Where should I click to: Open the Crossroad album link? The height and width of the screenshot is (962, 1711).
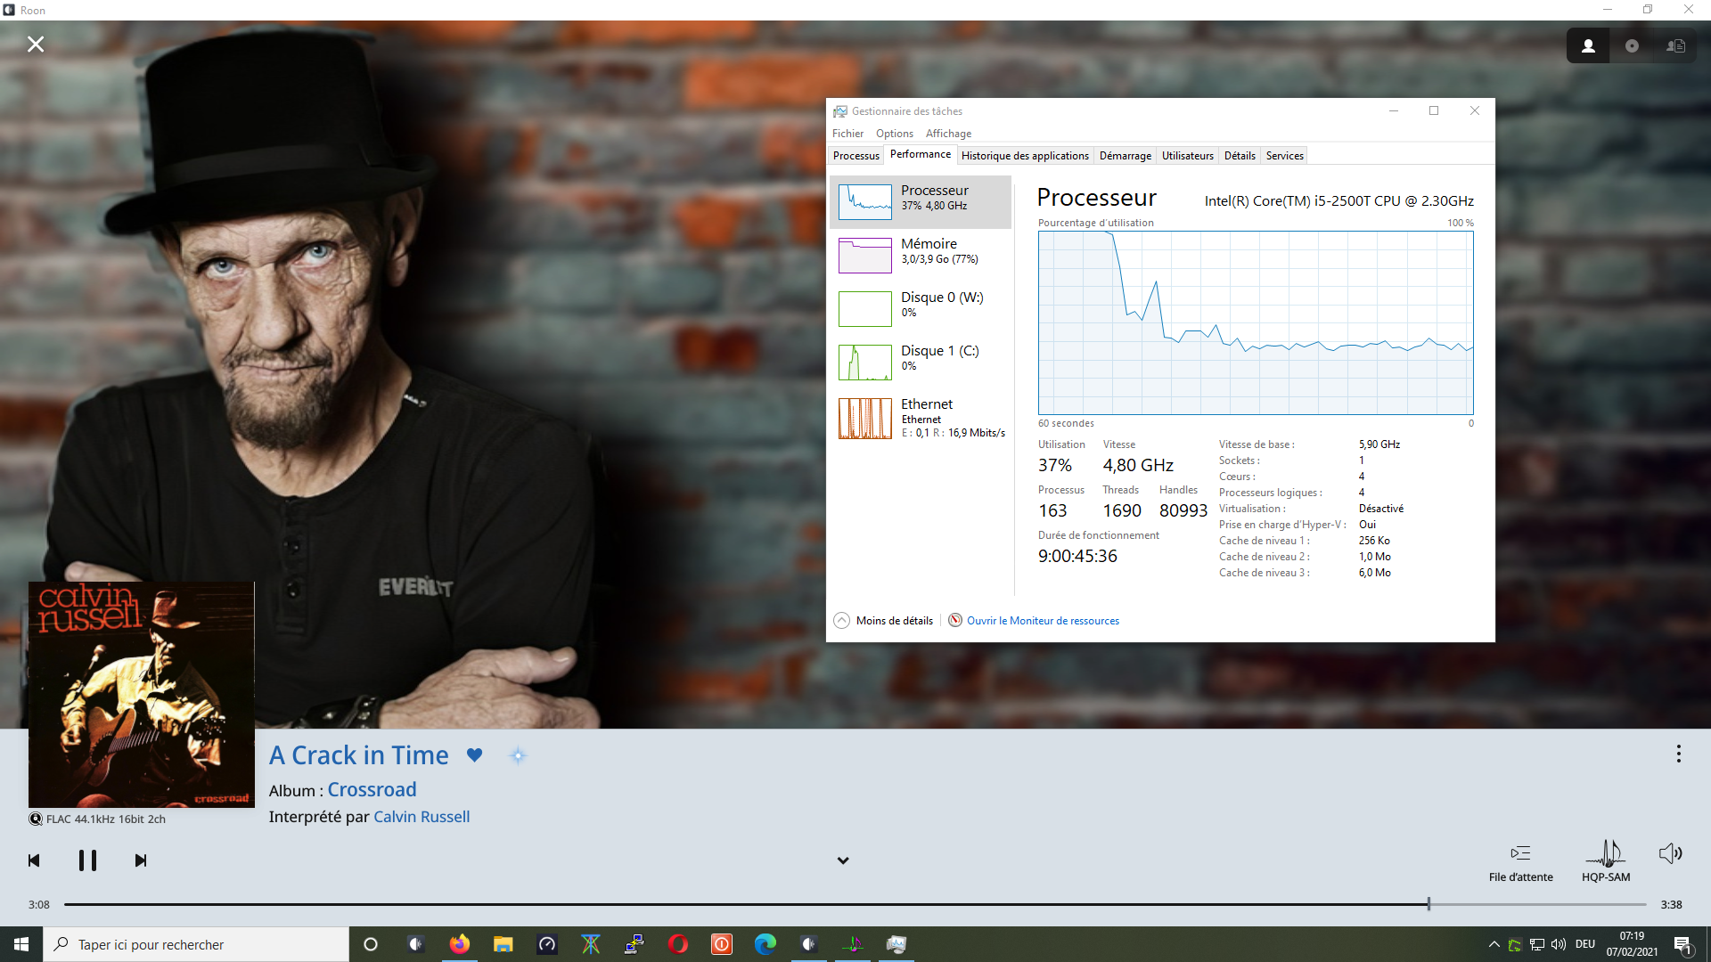(x=372, y=790)
